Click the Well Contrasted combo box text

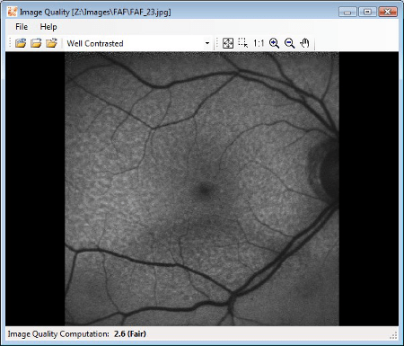point(95,43)
